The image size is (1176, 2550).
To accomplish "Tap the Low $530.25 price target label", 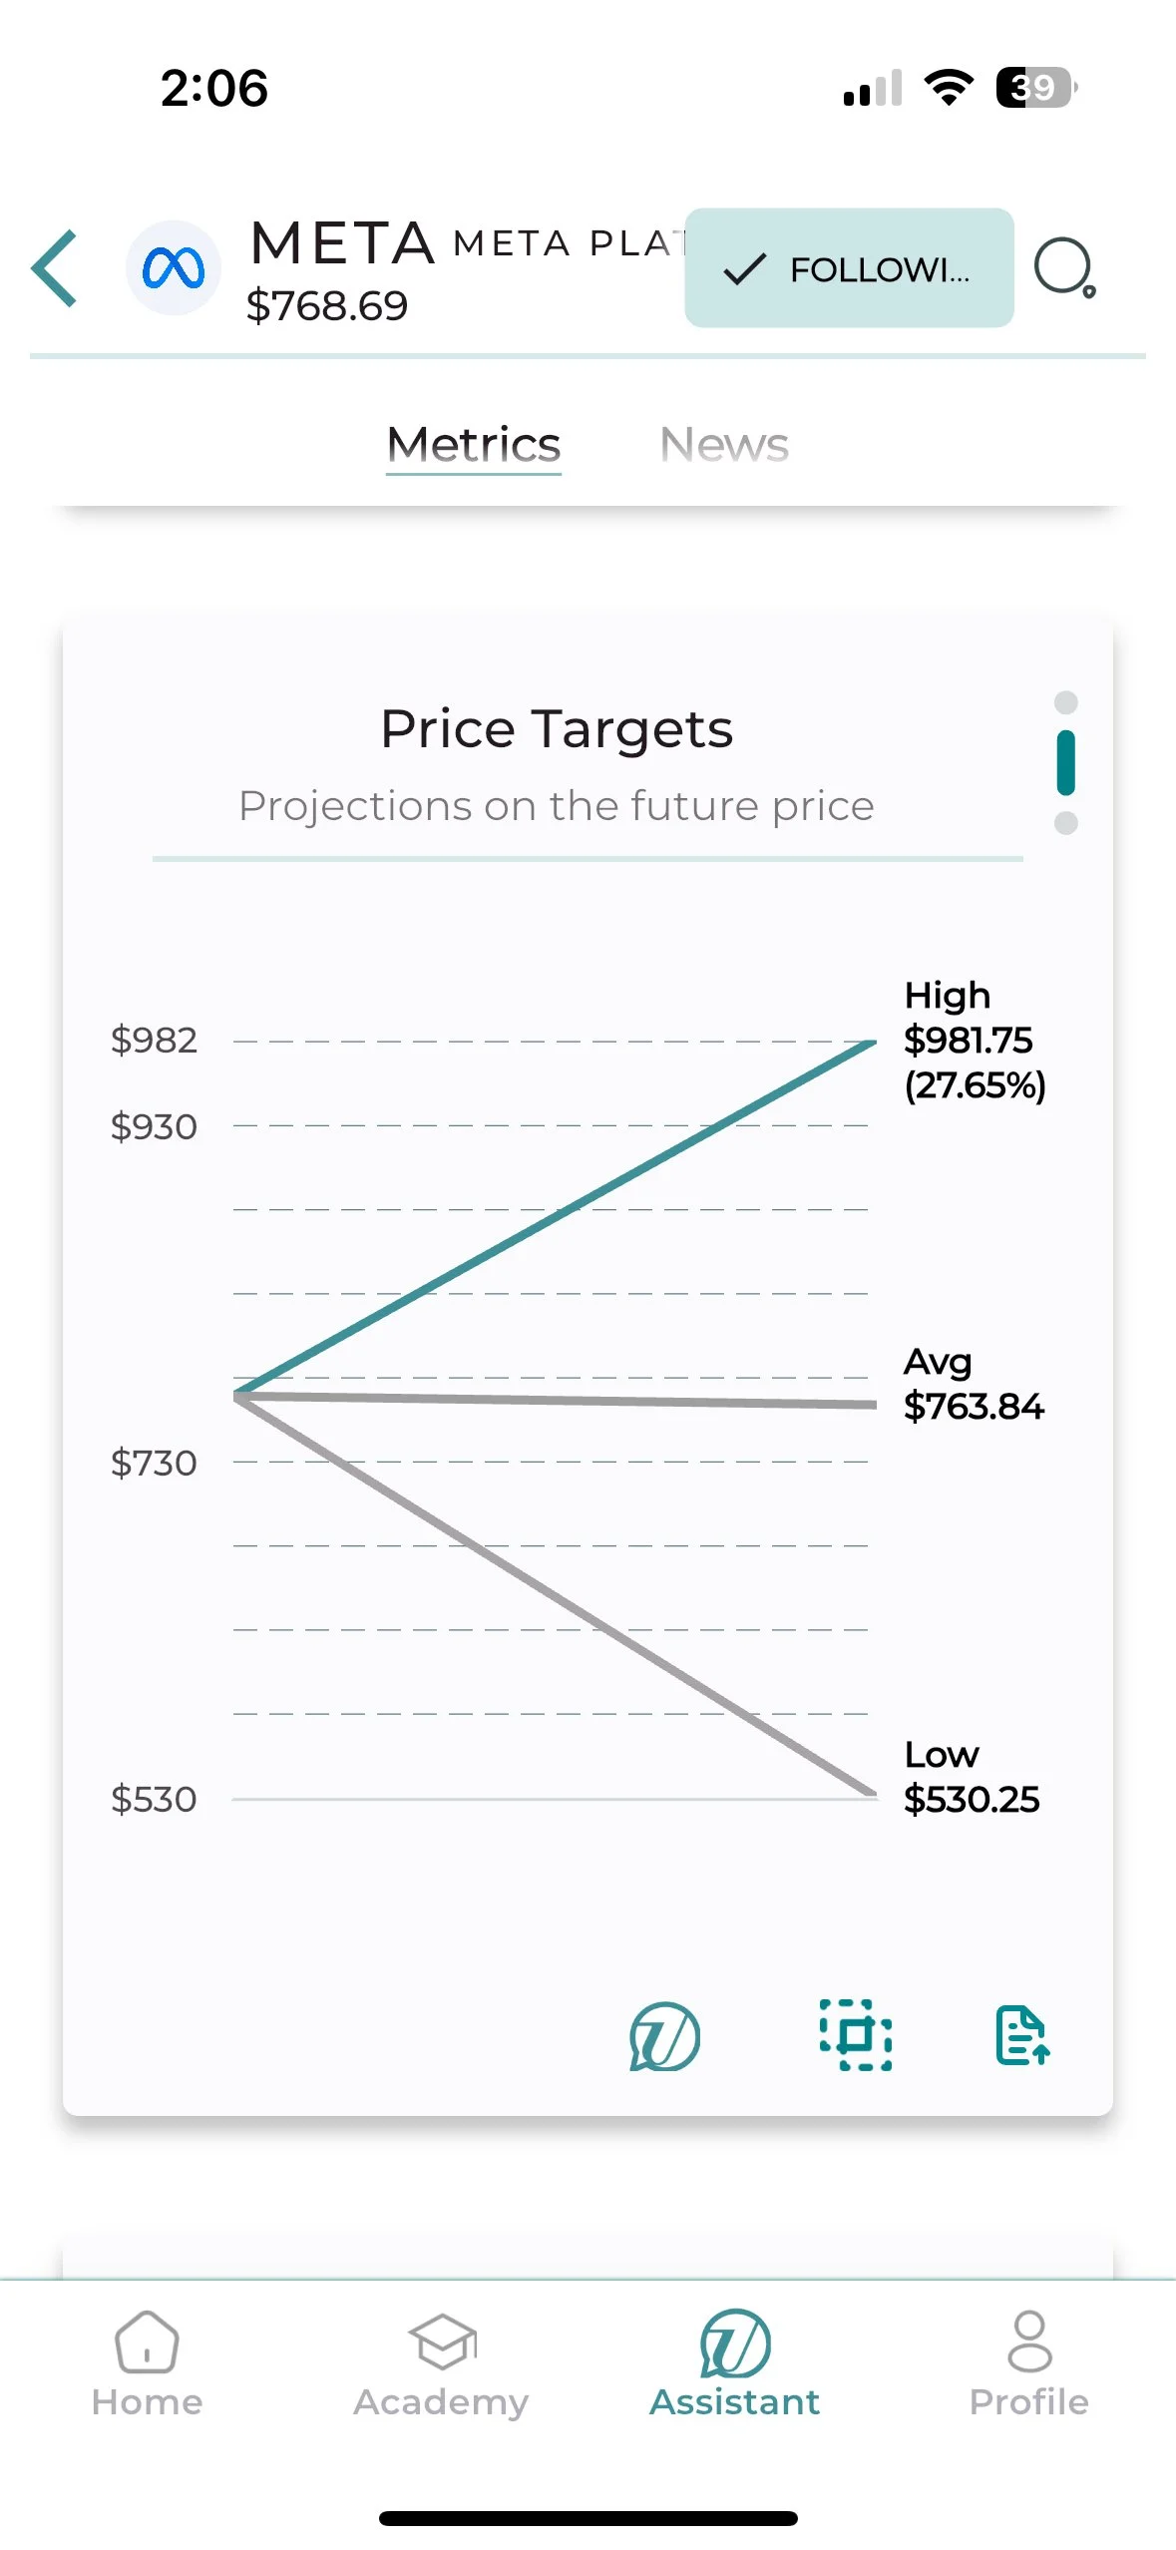I will point(971,1777).
